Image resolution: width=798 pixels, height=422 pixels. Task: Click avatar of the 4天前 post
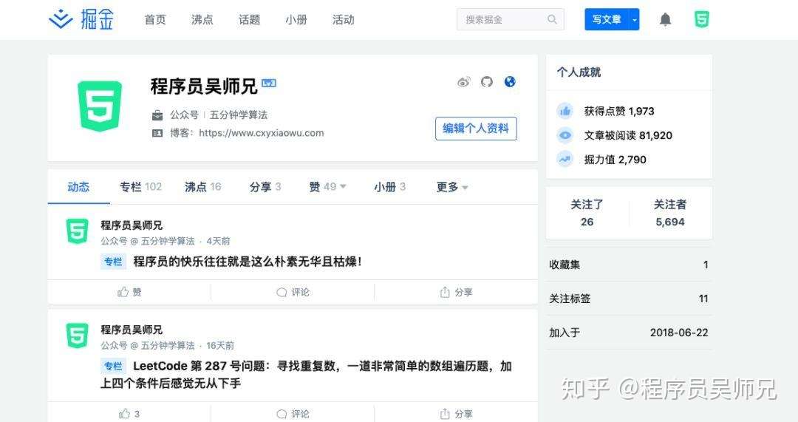(78, 231)
